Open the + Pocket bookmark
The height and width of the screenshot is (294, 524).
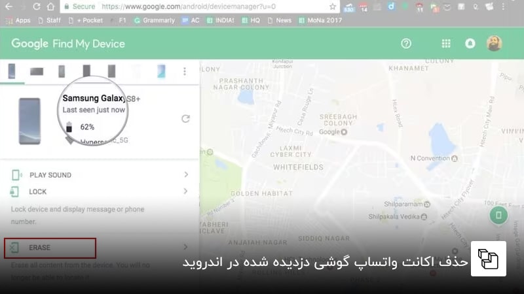tap(86, 20)
